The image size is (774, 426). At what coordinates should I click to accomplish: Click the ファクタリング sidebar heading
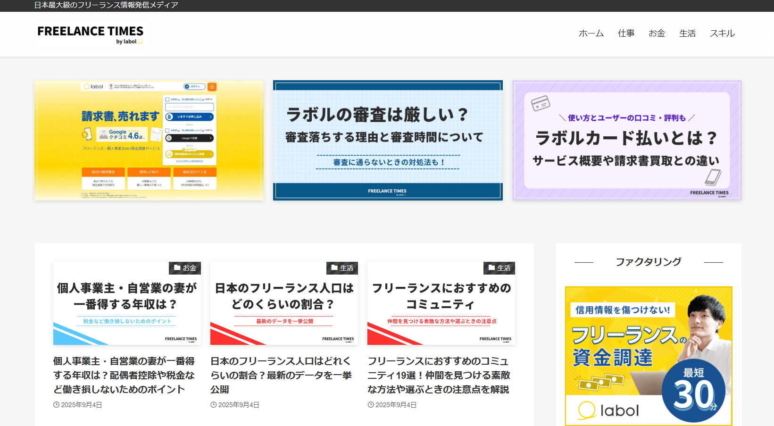tap(649, 262)
